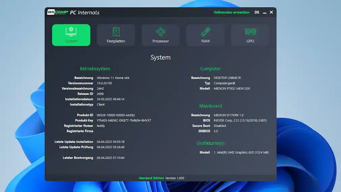Open the DE language selector
341x192 pixels.
tap(257, 13)
